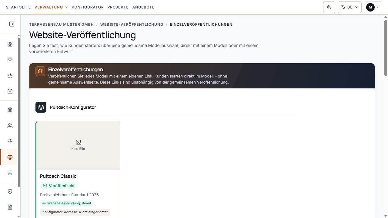Open Konfigurator in the top navigation
This screenshot has width=388, height=218.
click(x=88, y=7)
